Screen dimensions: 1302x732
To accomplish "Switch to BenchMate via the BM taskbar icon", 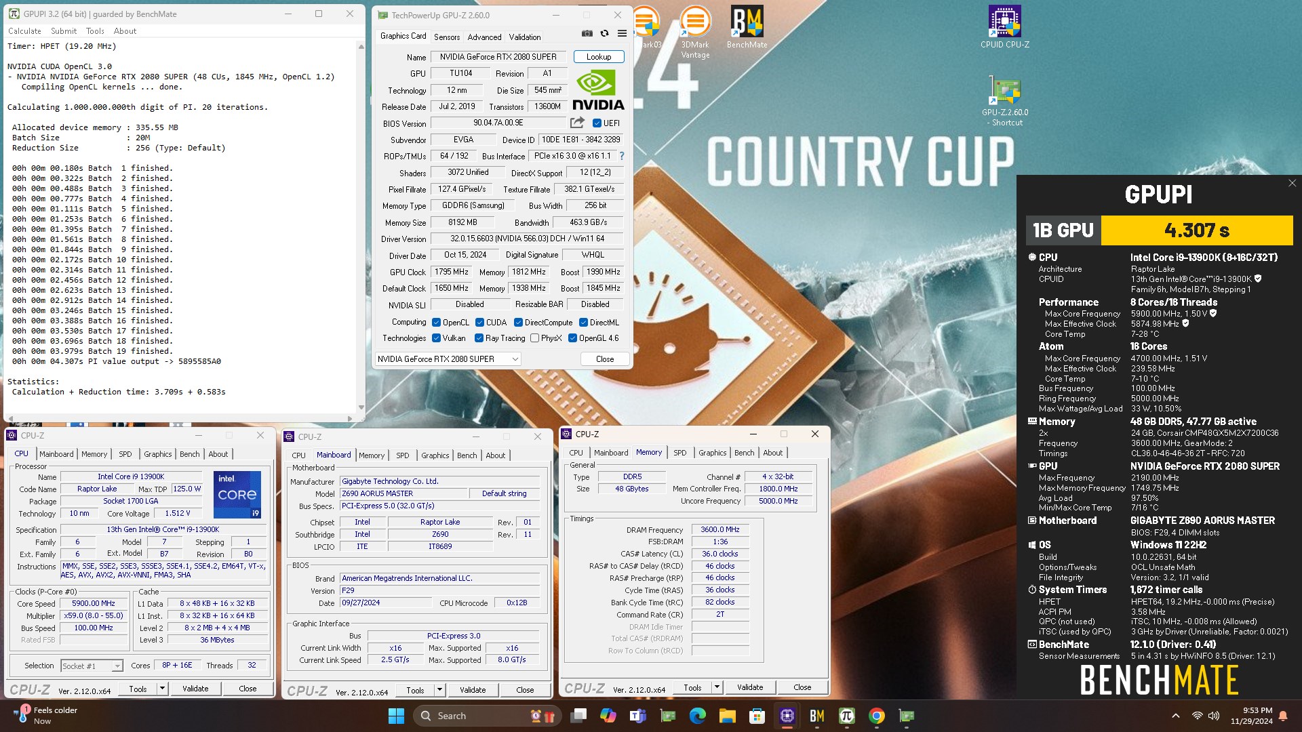I will click(816, 716).
